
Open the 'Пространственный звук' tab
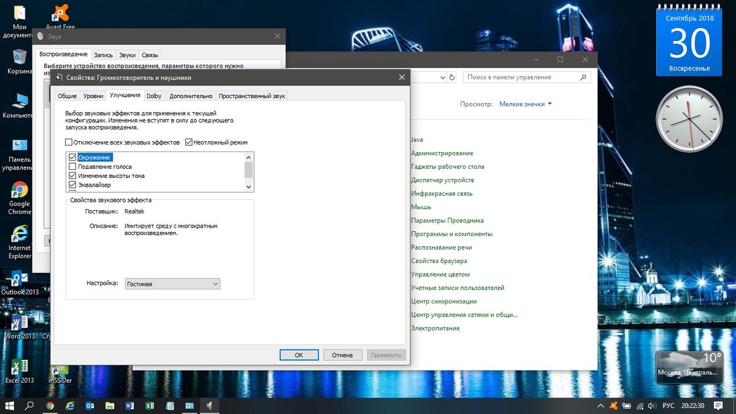coord(251,96)
